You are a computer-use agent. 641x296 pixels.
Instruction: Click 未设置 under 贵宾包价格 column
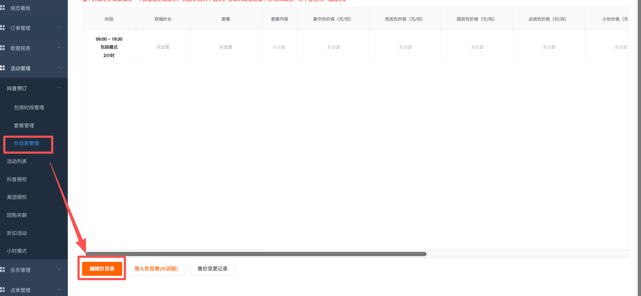pyautogui.click(x=405, y=47)
